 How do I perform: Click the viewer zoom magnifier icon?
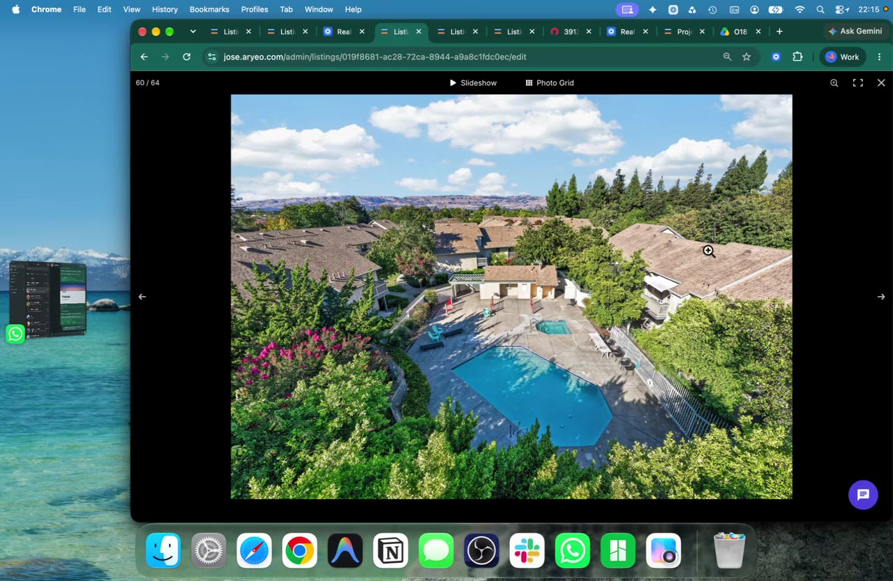[834, 82]
